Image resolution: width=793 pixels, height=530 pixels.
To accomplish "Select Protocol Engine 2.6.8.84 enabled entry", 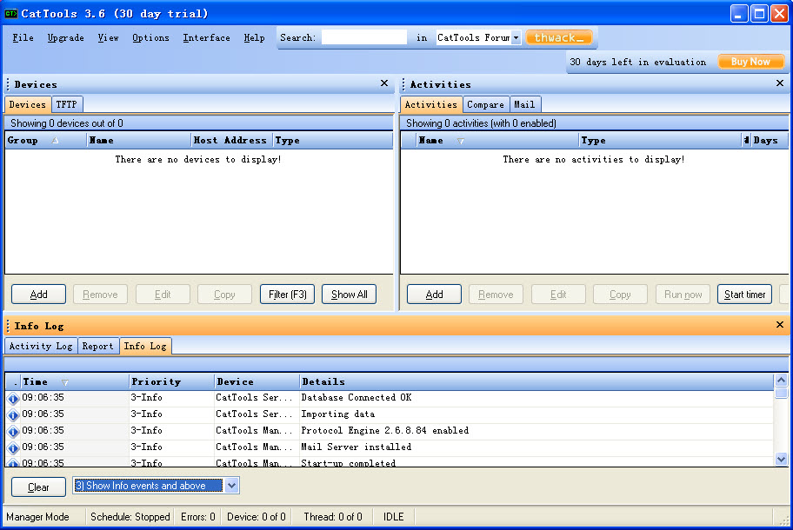I will pyautogui.click(x=385, y=430).
